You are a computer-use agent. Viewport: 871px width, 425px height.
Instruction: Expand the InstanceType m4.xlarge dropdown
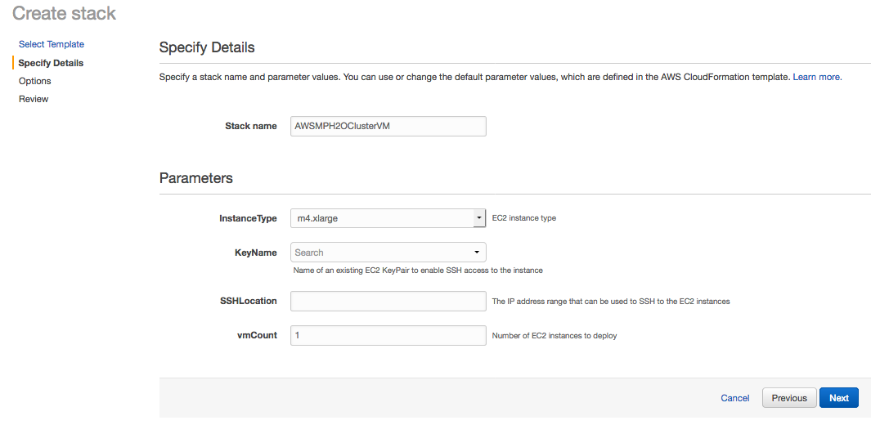[x=478, y=218]
